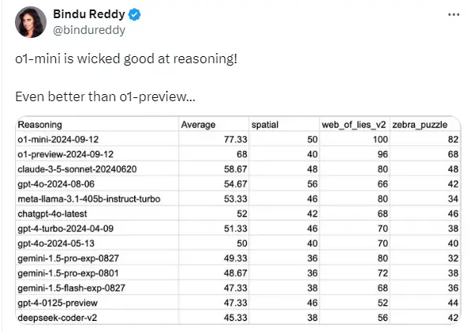Viewport: 467px width, 332px height.
Task: Click the meta-llama-3.1-405b-instruct-turbo row
Action: [238, 199]
